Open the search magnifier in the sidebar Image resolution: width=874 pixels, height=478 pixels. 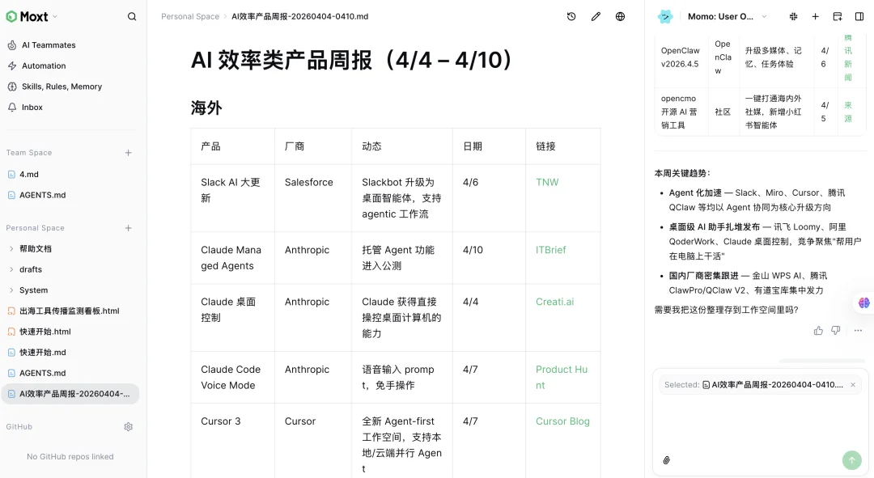(x=131, y=15)
